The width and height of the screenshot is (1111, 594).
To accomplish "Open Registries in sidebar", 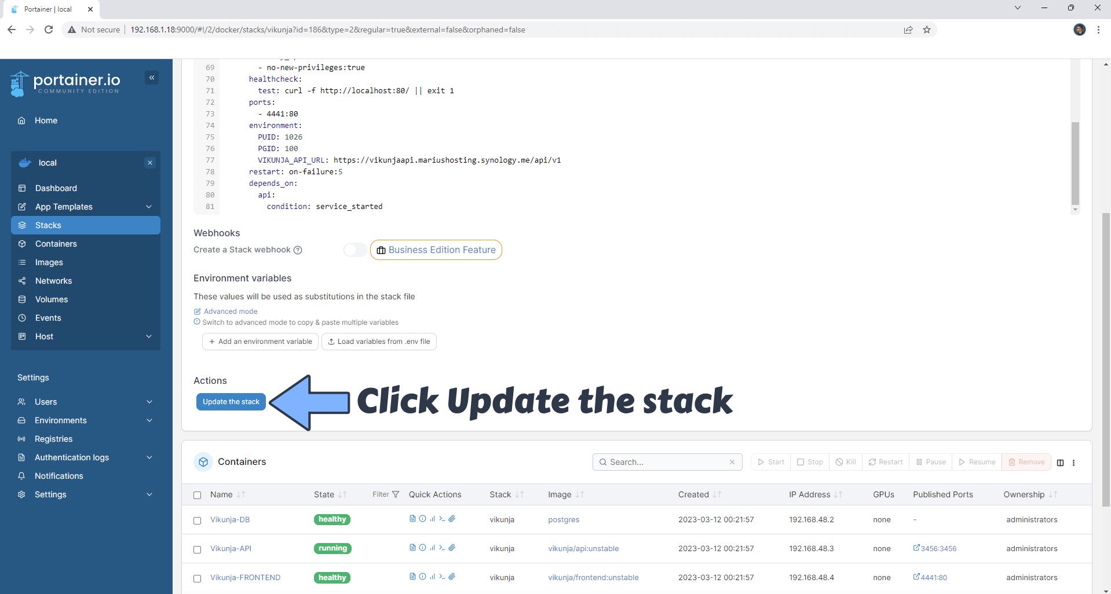I will (x=86, y=439).
